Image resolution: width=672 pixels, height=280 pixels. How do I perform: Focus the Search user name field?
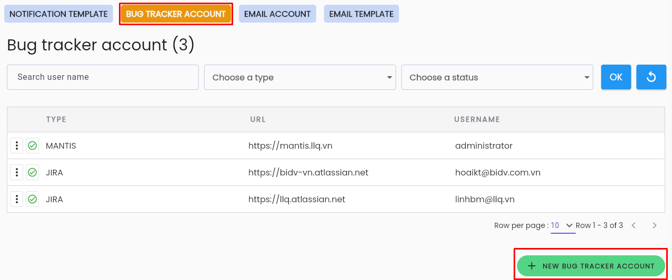point(103,77)
